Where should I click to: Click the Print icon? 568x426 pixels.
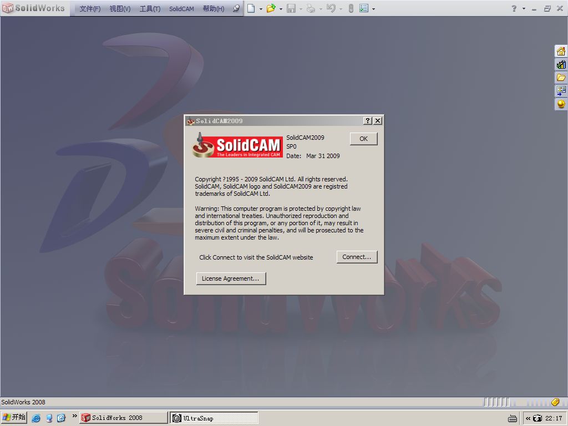311,8
